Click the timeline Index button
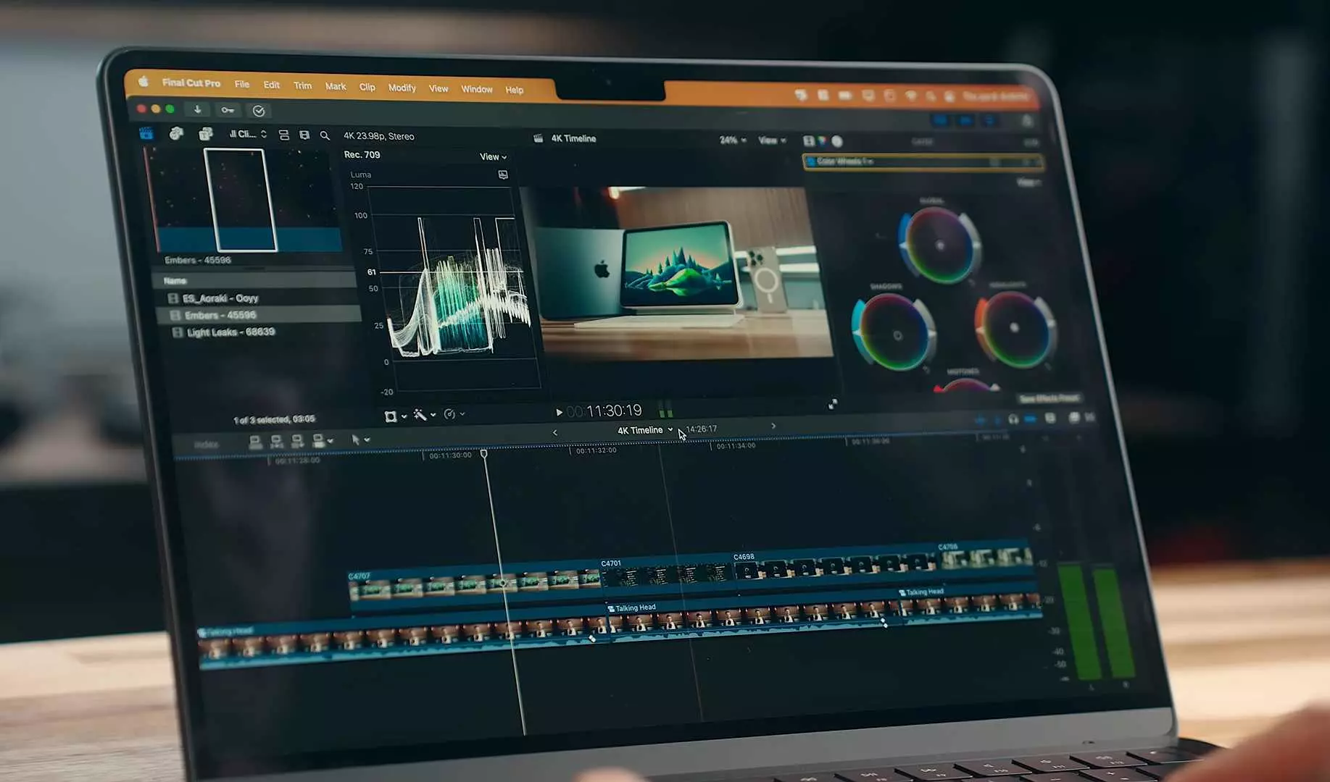The image size is (1330, 782). (207, 444)
